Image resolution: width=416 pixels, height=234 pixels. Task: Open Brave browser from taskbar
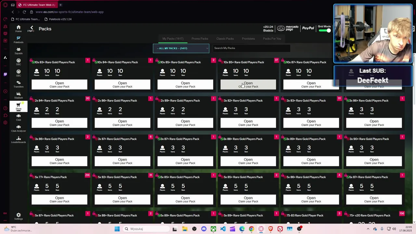270,229
